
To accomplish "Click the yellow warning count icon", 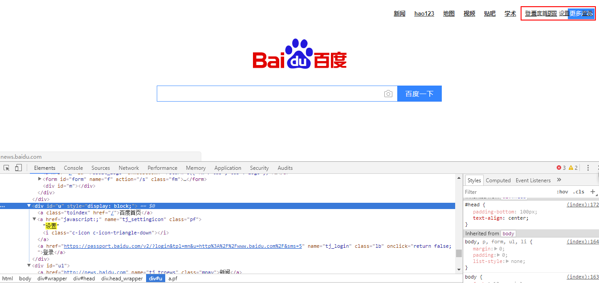I will pos(571,168).
